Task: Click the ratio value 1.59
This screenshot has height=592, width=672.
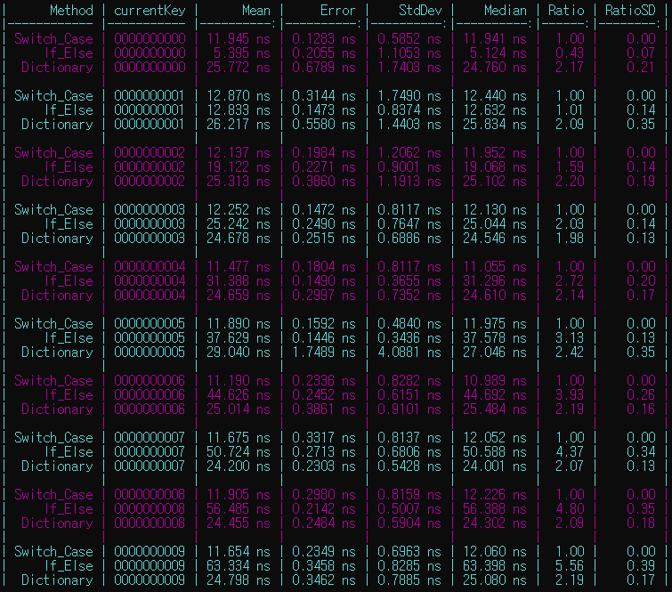Action: [570, 167]
